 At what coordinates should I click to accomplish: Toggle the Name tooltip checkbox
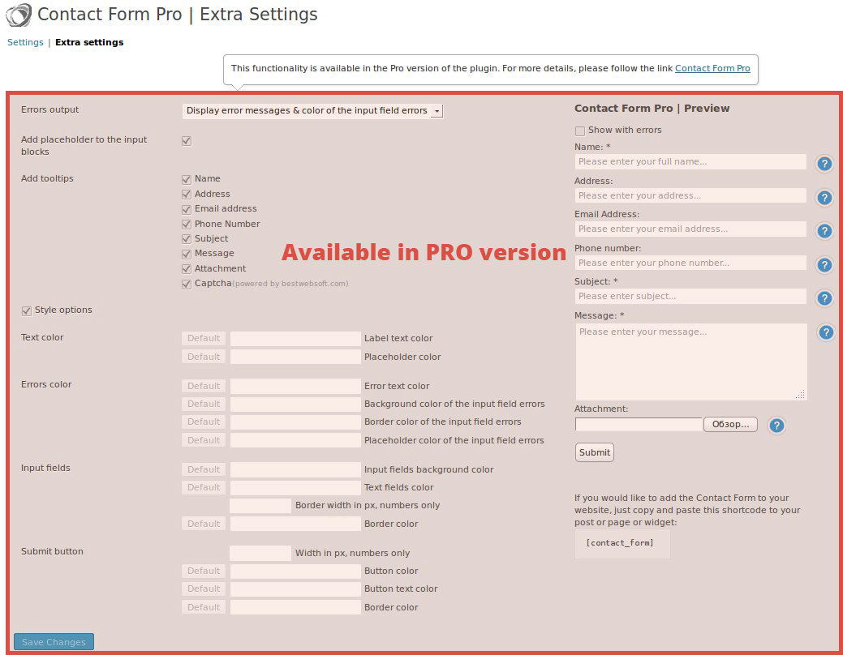click(x=187, y=179)
